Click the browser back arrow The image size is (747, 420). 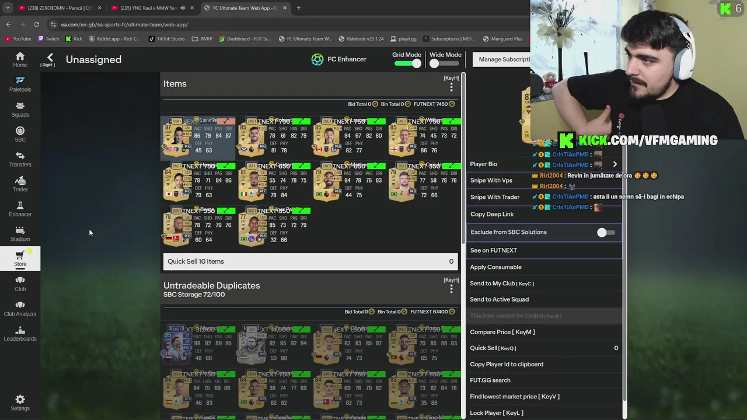coord(8,24)
